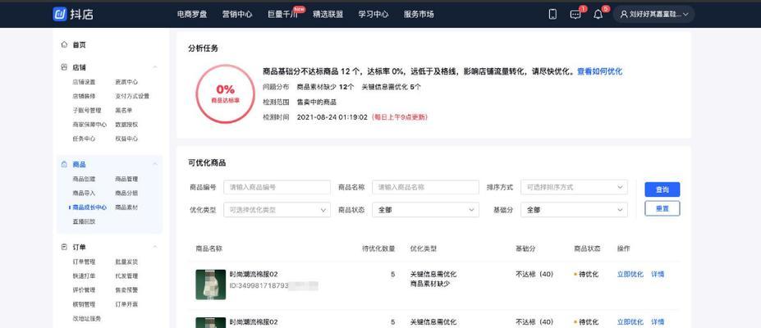Open the 巨量千川 top menu
The width and height of the screenshot is (761, 328).
[x=282, y=15]
